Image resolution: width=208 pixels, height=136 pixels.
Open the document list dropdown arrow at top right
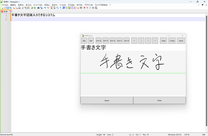[x=203, y=5]
